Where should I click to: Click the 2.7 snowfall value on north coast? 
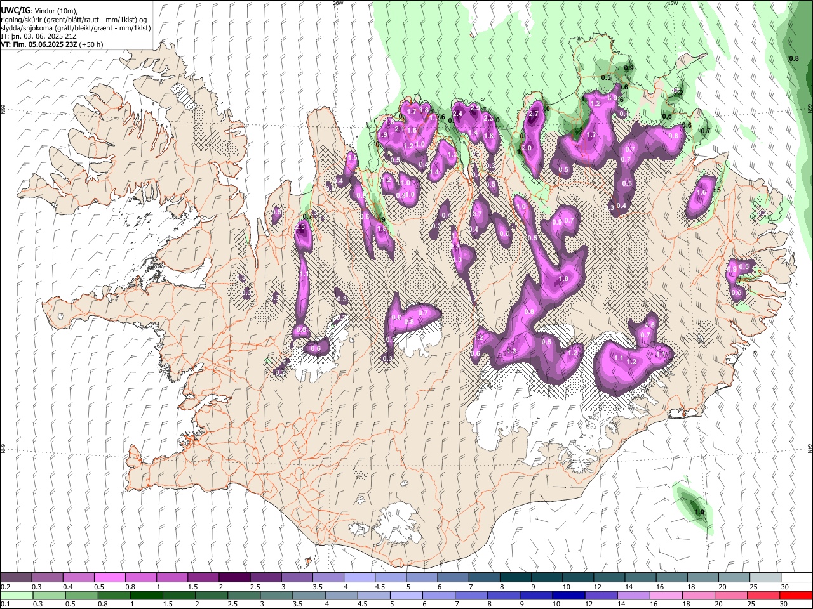click(x=534, y=114)
